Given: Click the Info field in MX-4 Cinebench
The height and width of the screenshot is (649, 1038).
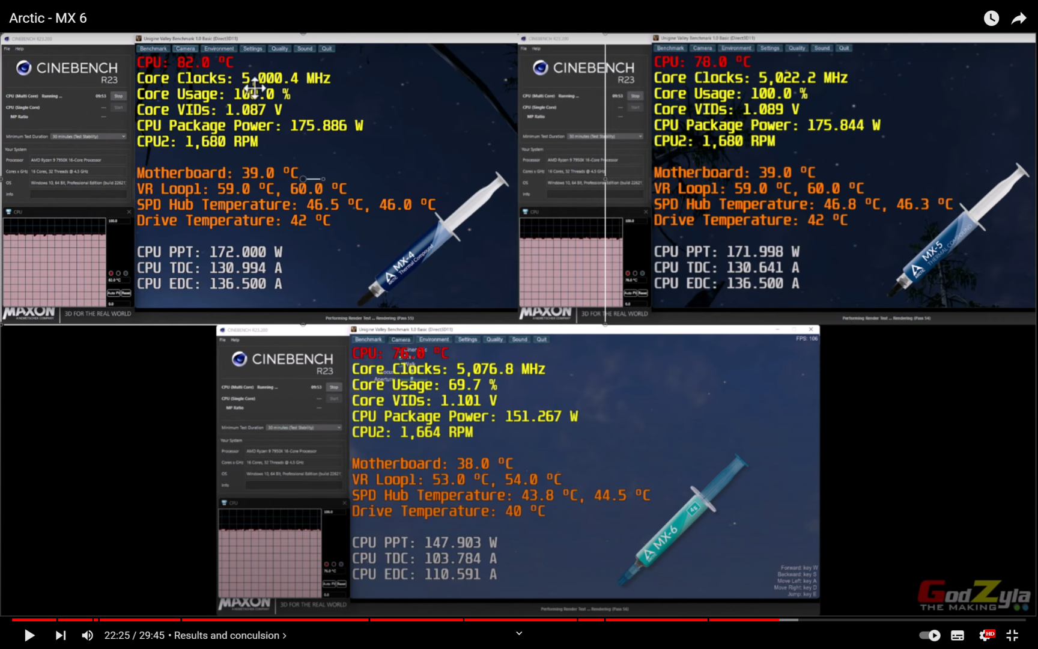Looking at the screenshot, I should click(79, 194).
